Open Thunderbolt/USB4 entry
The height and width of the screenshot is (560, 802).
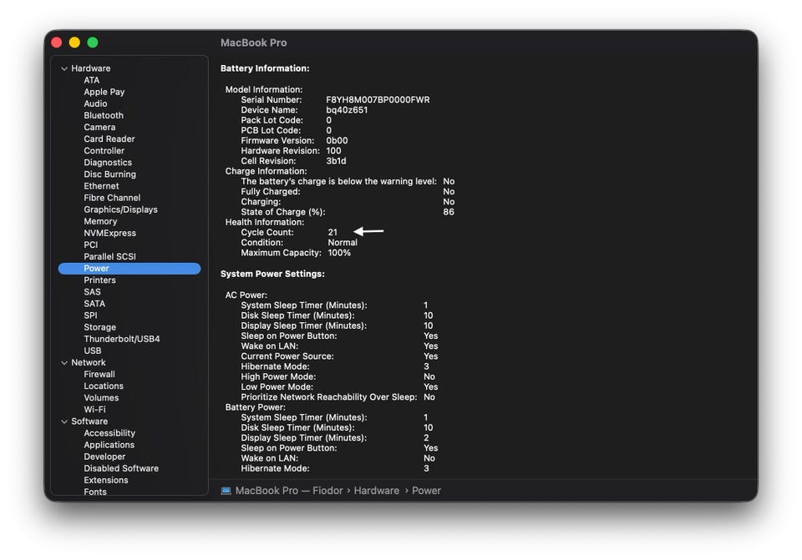122,339
